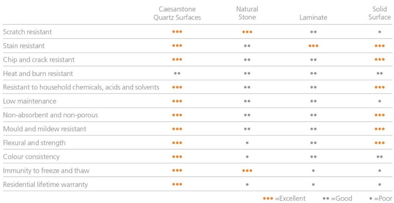
Task: Click the Low maintenance row label
Action: (30, 101)
